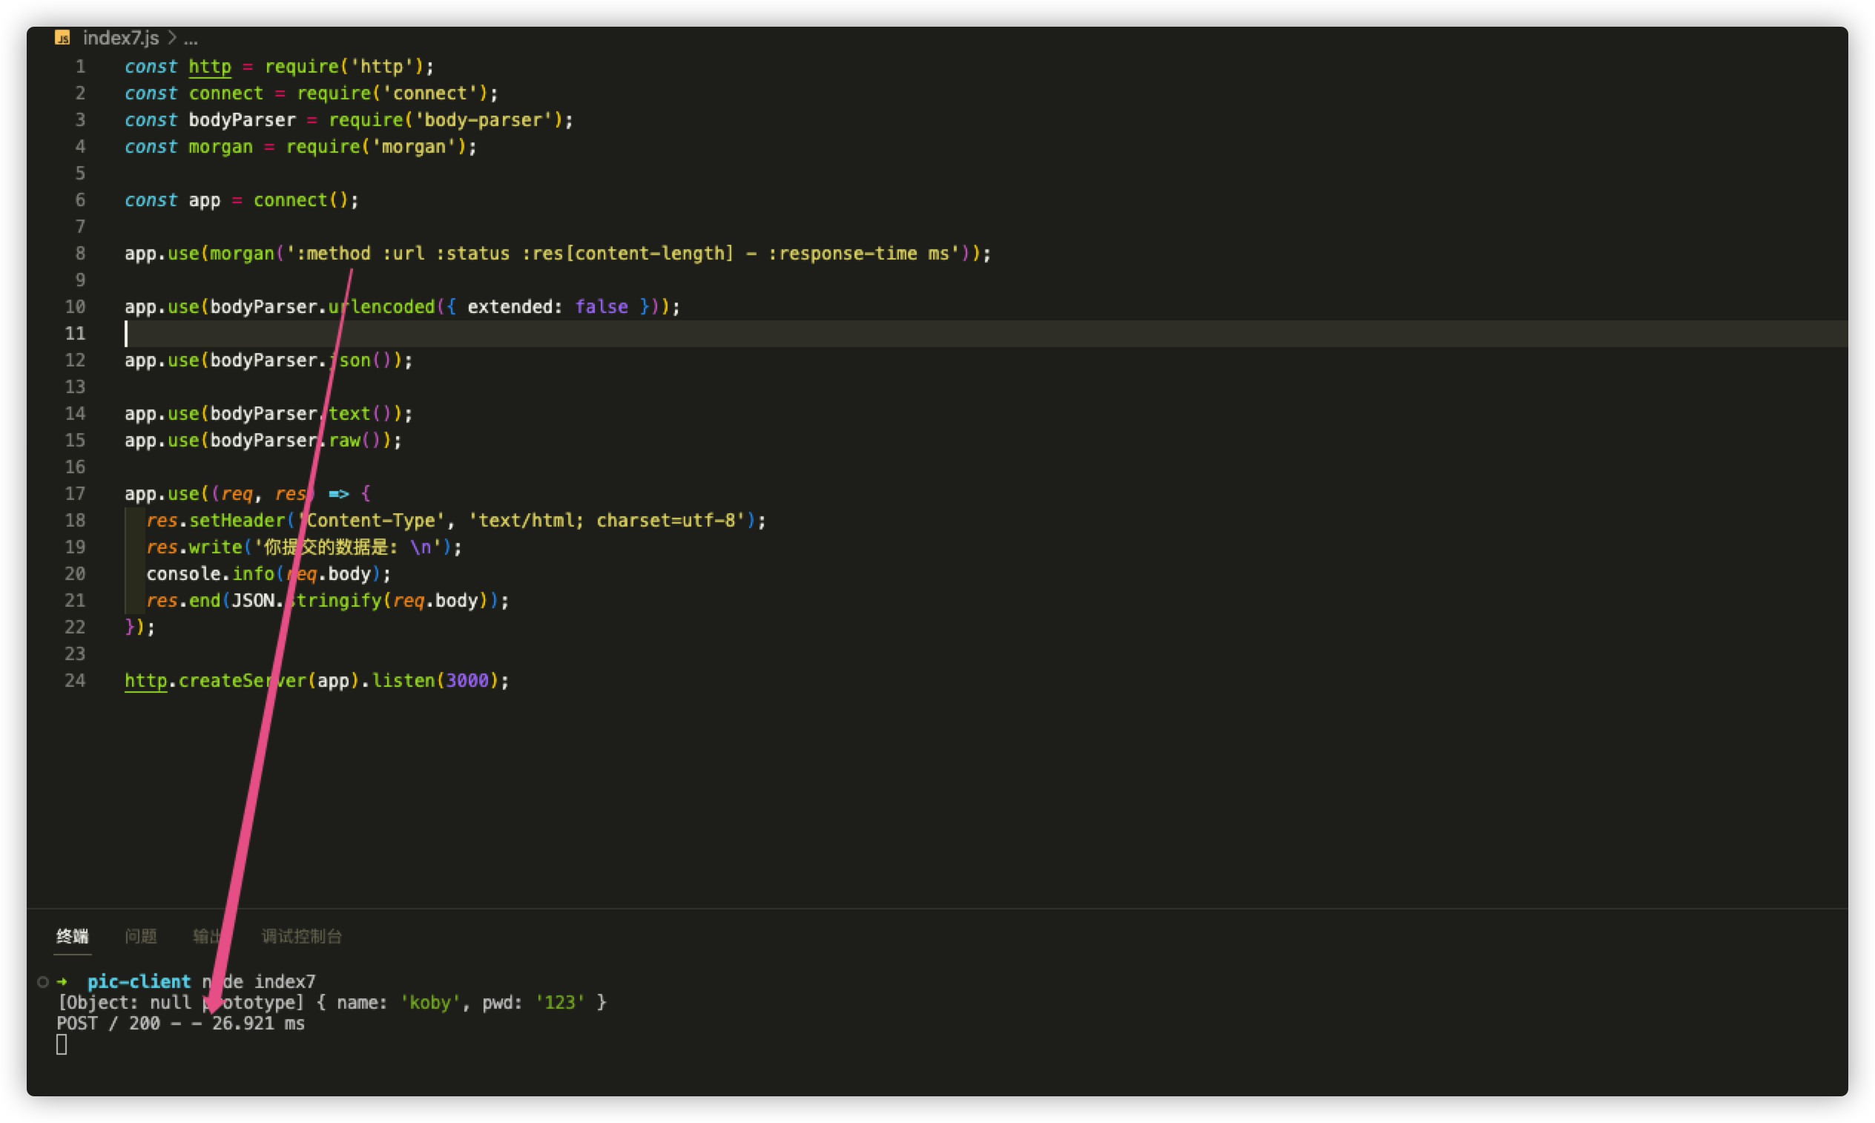The width and height of the screenshot is (1875, 1123).
Task: Select index7.js in the breadcrumb
Action: (120, 38)
